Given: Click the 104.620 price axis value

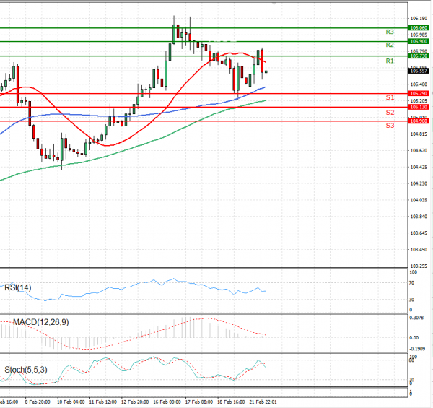Looking at the screenshot, I should [419, 150].
